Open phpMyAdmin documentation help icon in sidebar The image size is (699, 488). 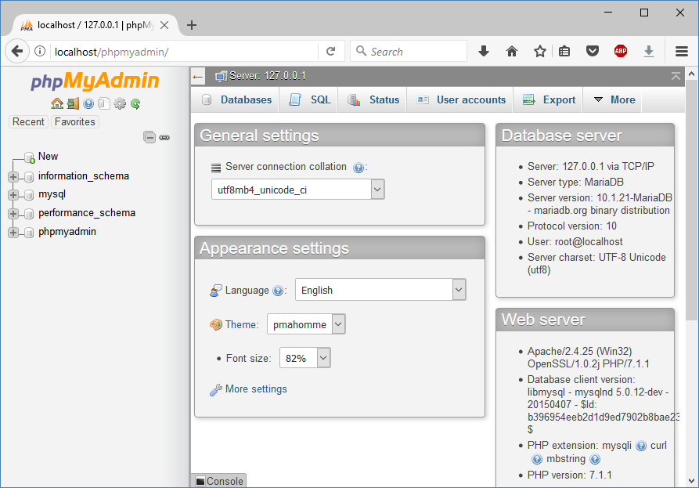pos(88,103)
